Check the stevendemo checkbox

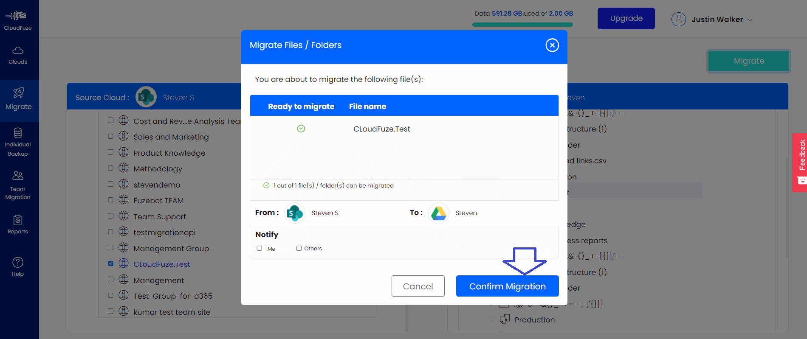coord(110,184)
